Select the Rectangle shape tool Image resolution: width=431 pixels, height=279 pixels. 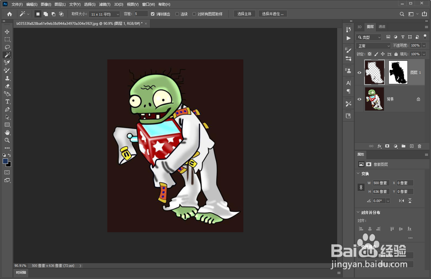point(7,125)
